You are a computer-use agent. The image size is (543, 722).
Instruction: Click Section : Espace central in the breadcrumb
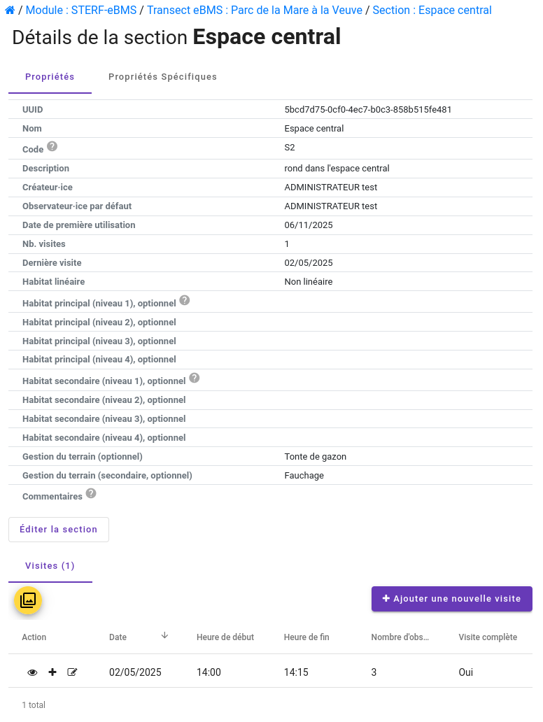coord(432,10)
